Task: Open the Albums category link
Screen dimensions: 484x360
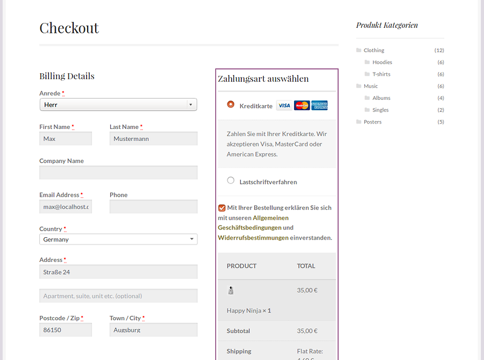Action: point(381,98)
